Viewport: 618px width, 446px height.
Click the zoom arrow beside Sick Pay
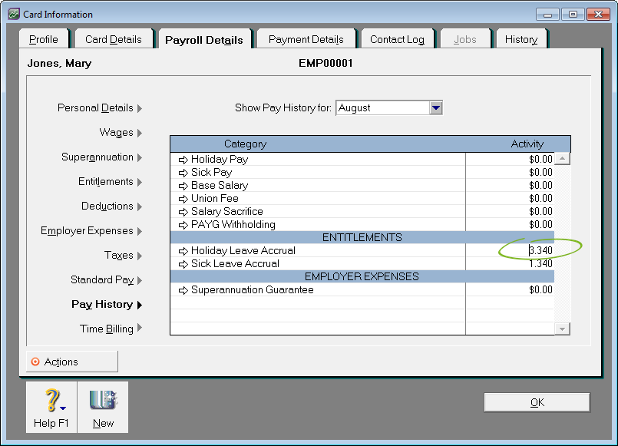pyautogui.click(x=183, y=173)
